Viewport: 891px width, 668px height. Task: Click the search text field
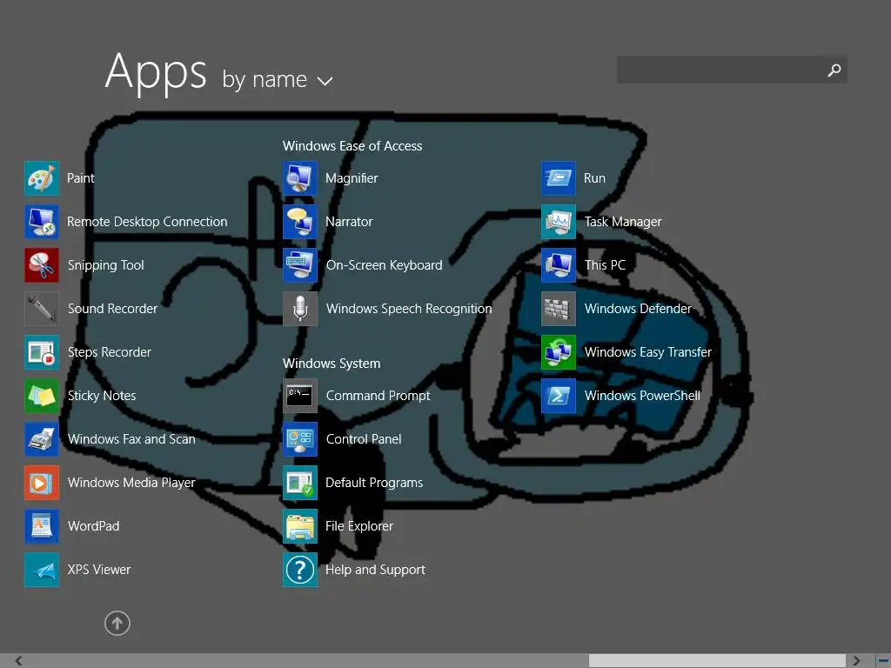coord(720,70)
